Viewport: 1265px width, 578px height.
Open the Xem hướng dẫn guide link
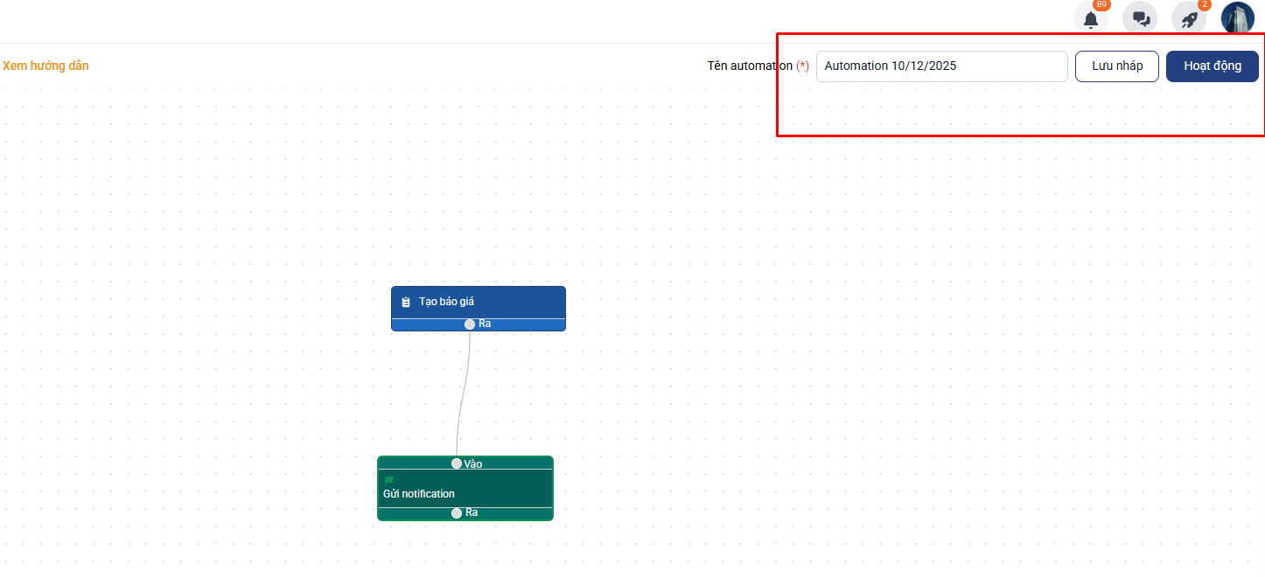(x=45, y=66)
